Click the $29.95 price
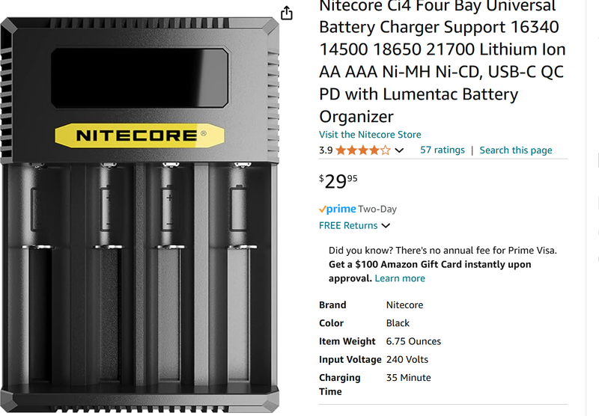This screenshot has height=416, width=599. [x=338, y=182]
